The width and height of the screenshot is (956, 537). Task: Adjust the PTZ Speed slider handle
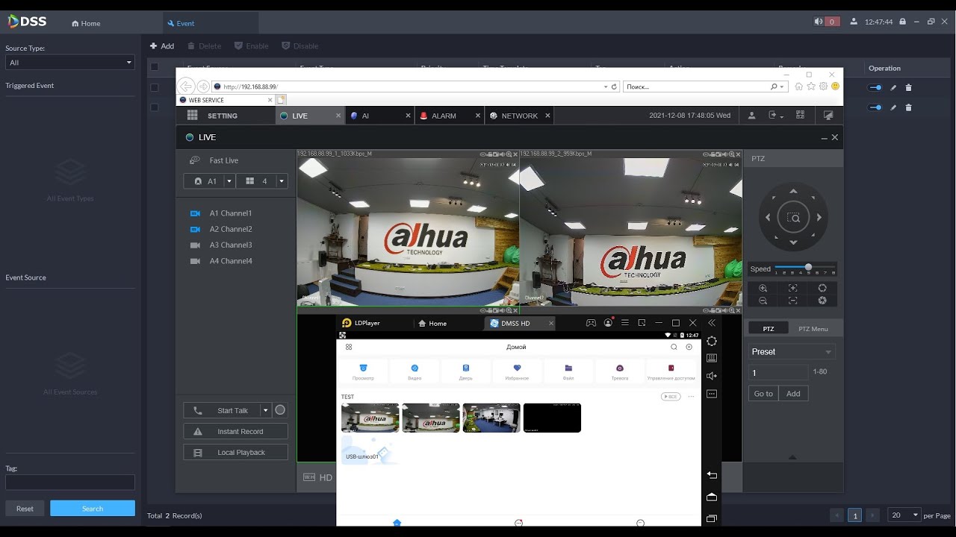tap(808, 267)
